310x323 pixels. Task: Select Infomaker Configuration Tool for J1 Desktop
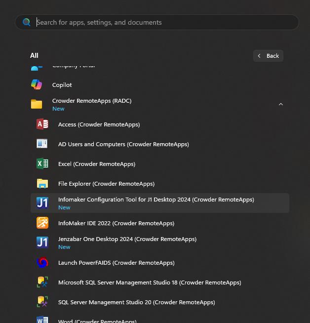(156, 200)
